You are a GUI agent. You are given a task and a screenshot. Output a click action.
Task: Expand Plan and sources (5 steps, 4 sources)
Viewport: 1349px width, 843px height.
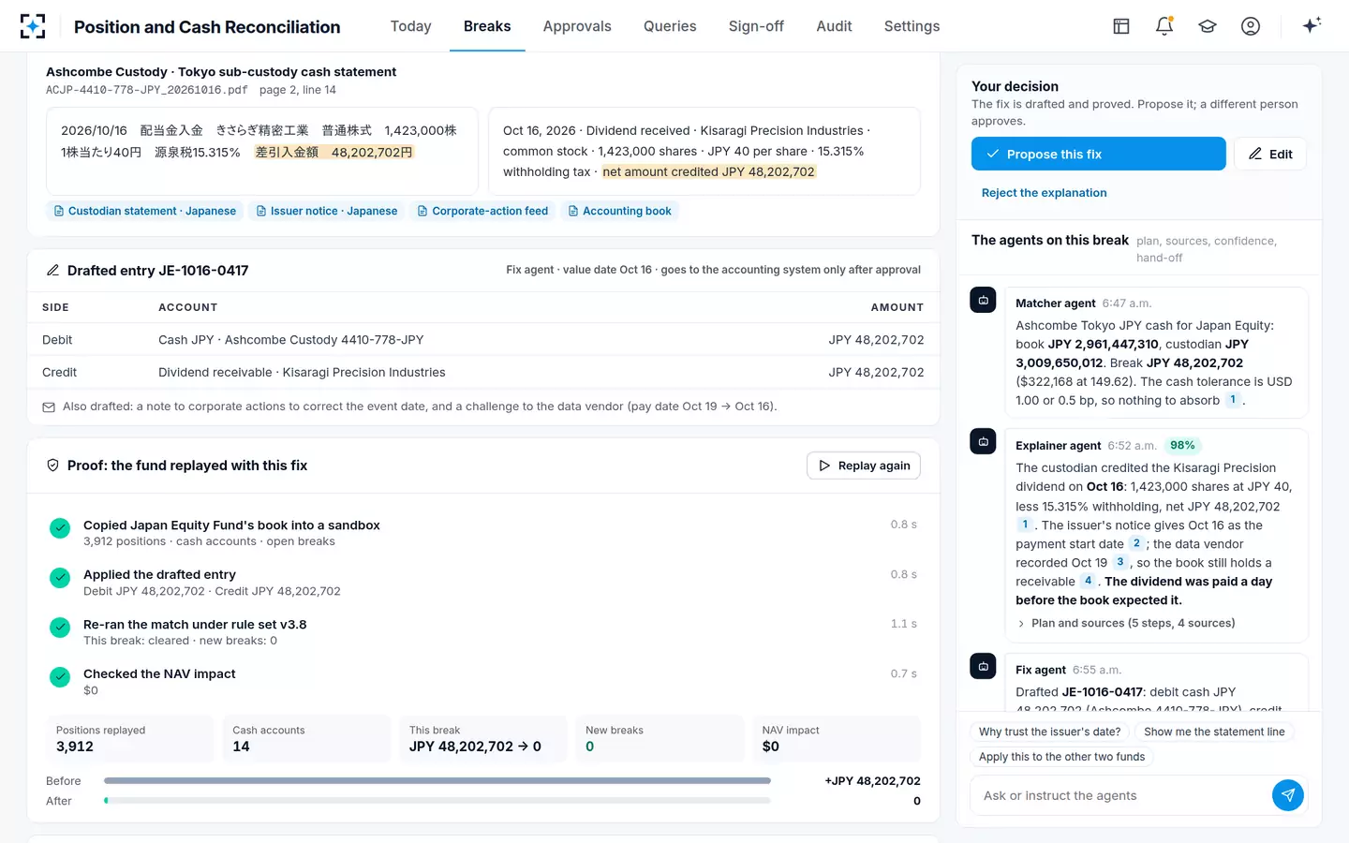pyautogui.click(x=1125, y=623)
